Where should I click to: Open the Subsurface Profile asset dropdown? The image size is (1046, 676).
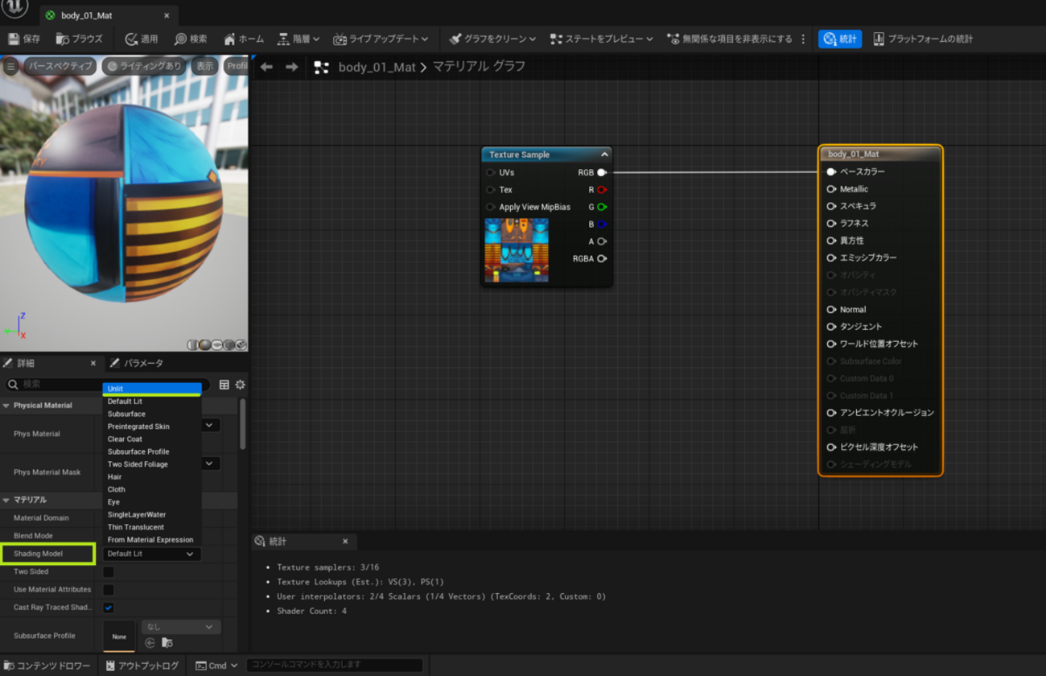180,627
